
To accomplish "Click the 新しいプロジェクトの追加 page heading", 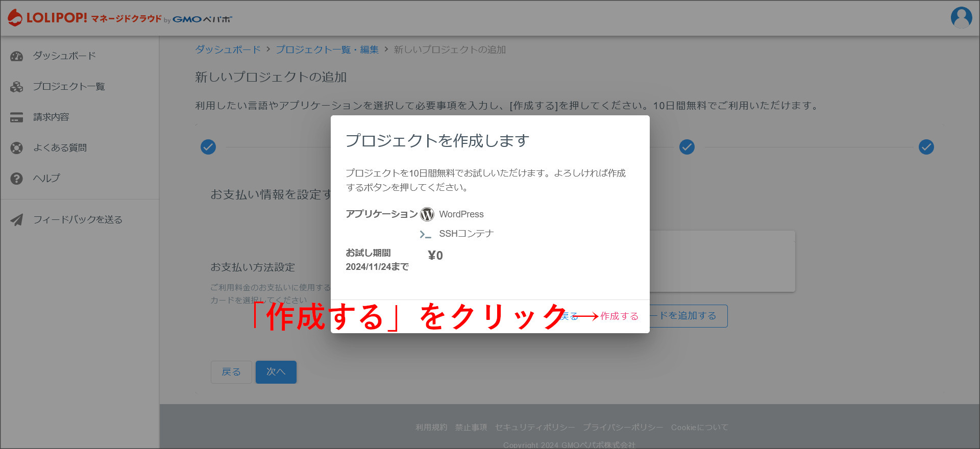I will point(271,77).
